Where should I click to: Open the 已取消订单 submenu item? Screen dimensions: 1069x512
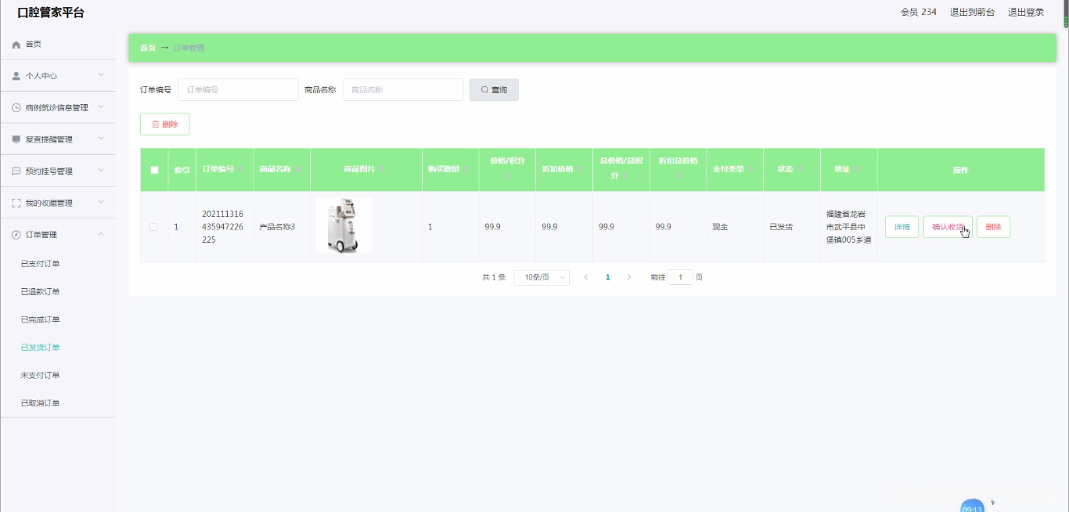point(41,403)
